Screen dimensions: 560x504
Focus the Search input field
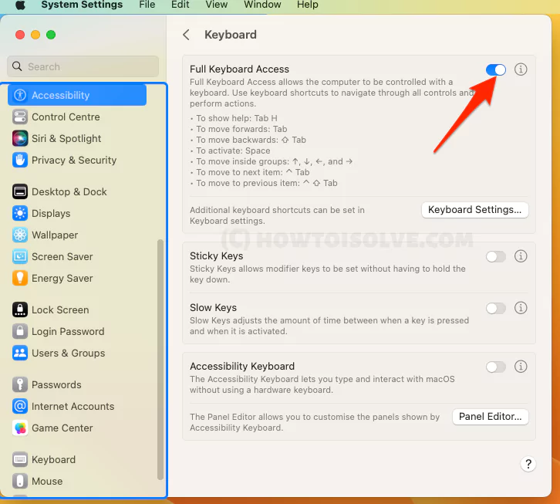(83, 66)
